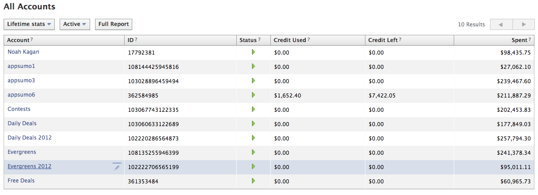The image size is (538, 195).
Task: Click the $98,435.75 spent value
Action: 516,53
